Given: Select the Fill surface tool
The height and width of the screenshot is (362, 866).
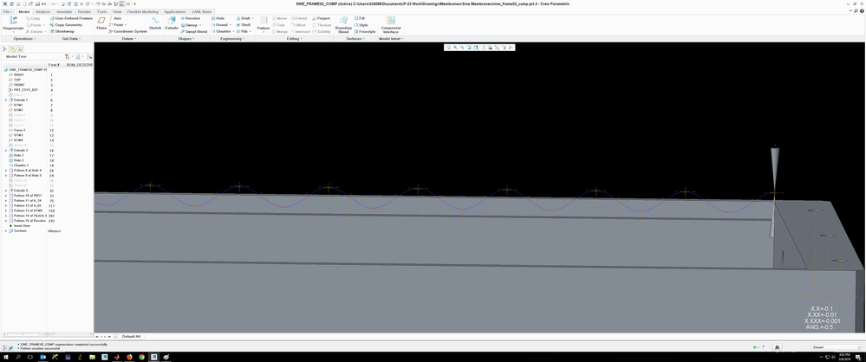Looking at the screenshot, I should click(359, 18).
